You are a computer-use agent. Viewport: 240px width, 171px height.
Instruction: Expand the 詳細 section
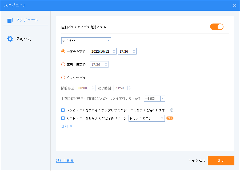pos(67,126)
